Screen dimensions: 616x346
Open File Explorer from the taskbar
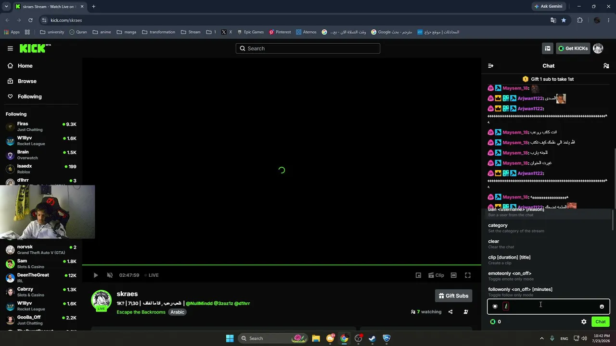[316, 338]
